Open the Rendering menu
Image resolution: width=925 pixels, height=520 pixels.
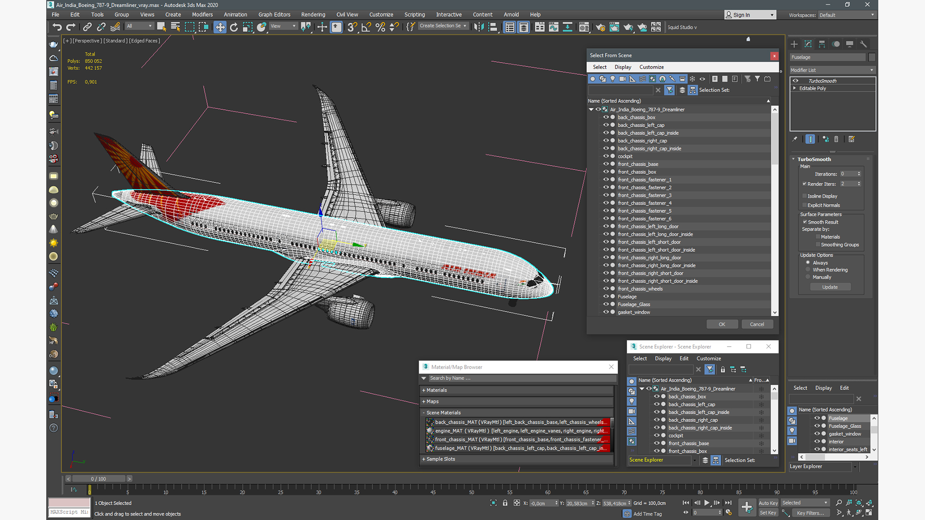point(313,15)
